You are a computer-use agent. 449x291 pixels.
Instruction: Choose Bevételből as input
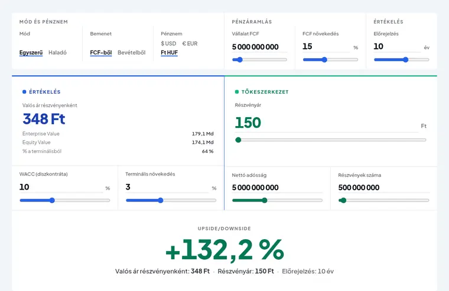[131, 52]
